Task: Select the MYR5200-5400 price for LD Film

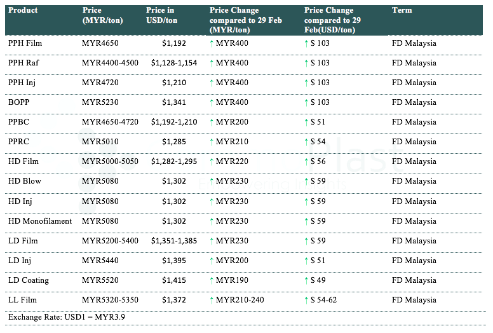Action: point(110,241)
